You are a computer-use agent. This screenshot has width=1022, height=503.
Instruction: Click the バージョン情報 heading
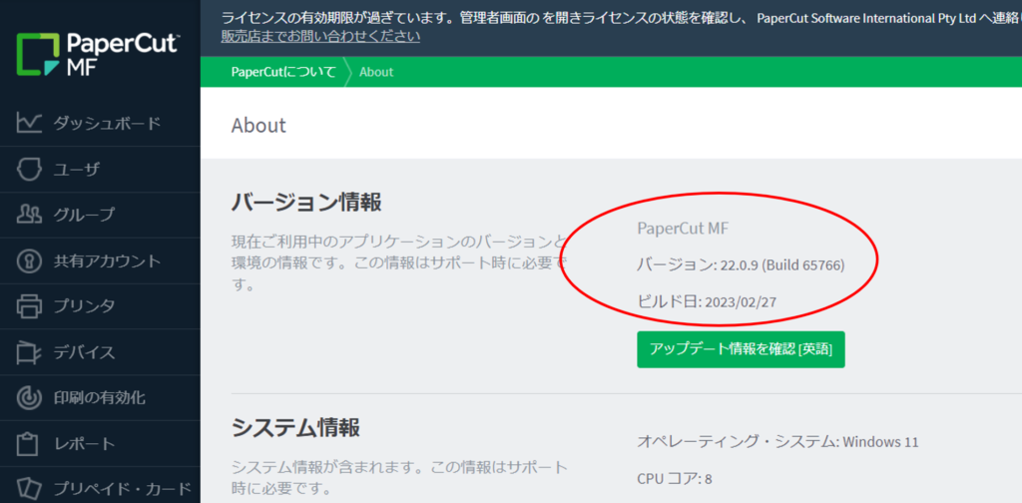click(306, 203)
